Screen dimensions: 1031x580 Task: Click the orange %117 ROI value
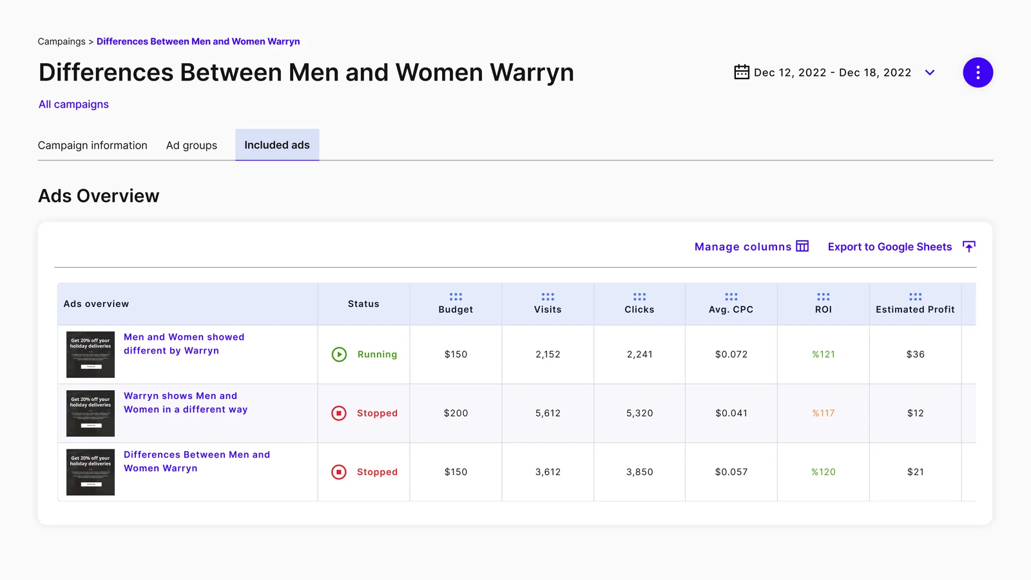point(824,413)
